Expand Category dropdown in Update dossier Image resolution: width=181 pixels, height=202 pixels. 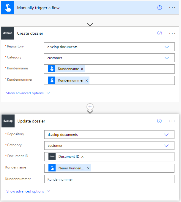click(166, 146)
